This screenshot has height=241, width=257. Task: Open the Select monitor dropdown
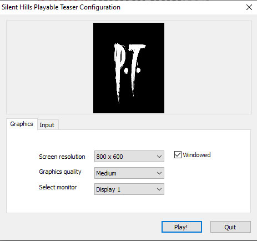tap(129, 189)
